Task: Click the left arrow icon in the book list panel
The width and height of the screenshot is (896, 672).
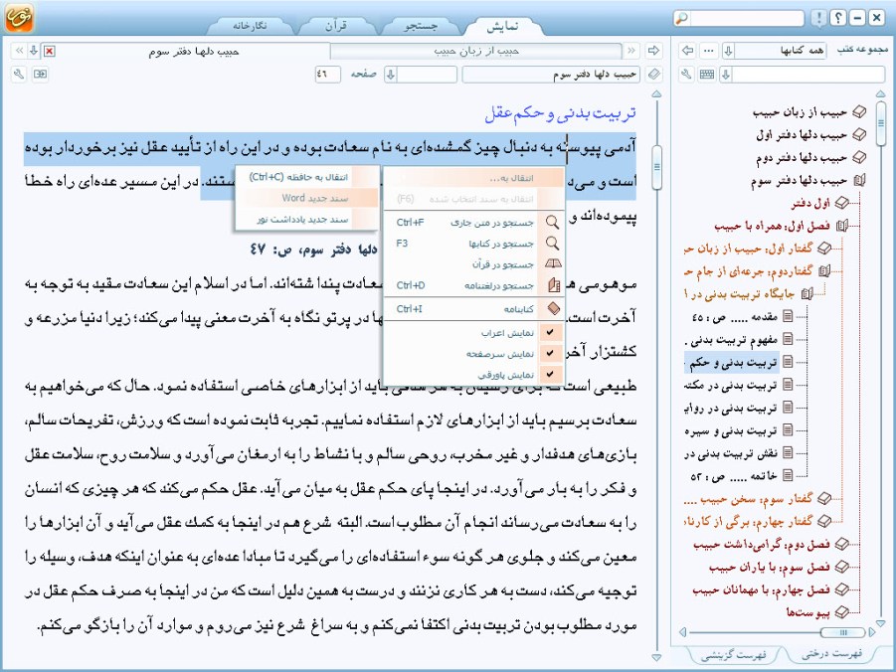Action: 687,51
